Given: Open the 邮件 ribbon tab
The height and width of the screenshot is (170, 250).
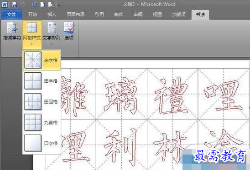Looking at the screenshot, I should 119,15.
